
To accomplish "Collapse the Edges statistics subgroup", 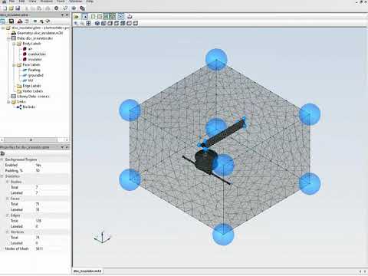I will [8, 215].
